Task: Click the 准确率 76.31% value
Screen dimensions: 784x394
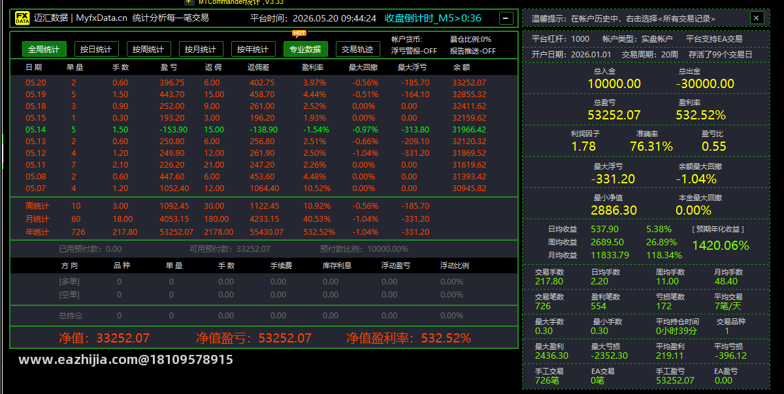Action: (651, 146)
